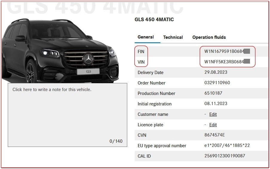
Task: Click the Production Number label
Action: pos(156,93)
